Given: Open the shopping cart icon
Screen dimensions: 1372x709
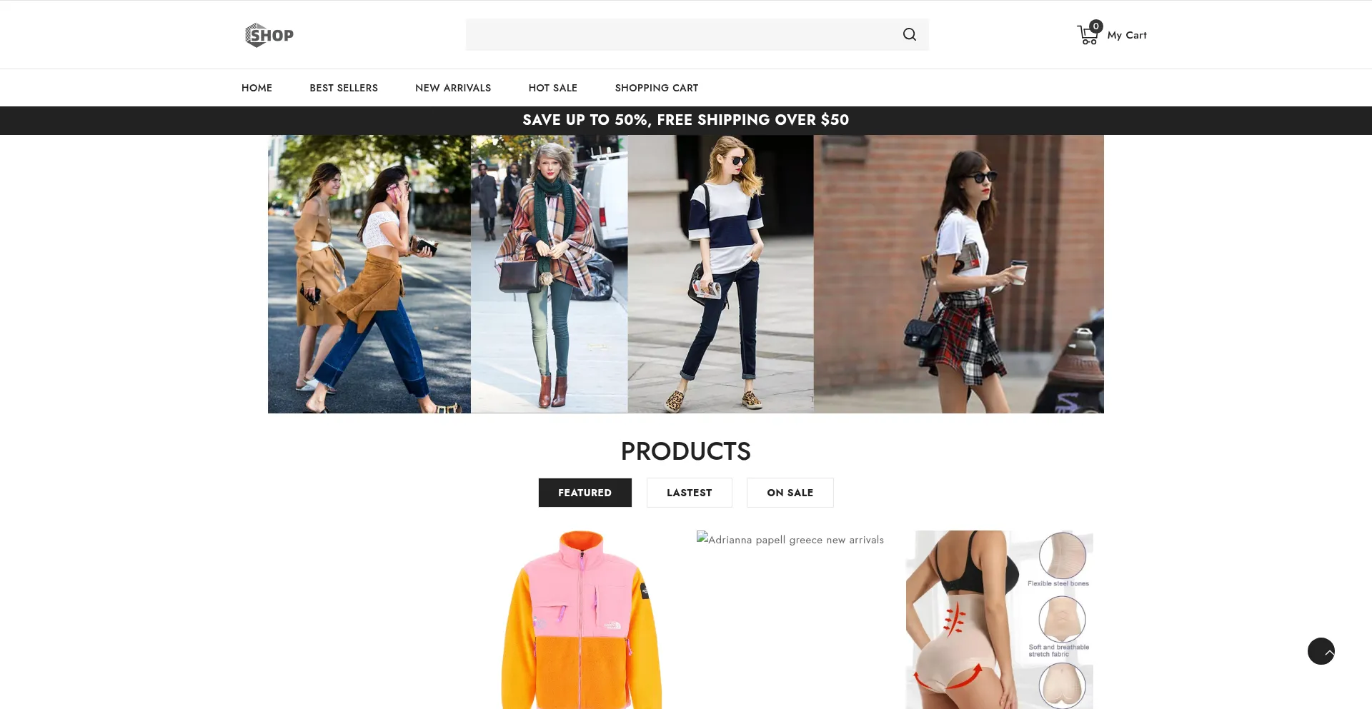Looking at the screenshot, I should coord(1089,34).
